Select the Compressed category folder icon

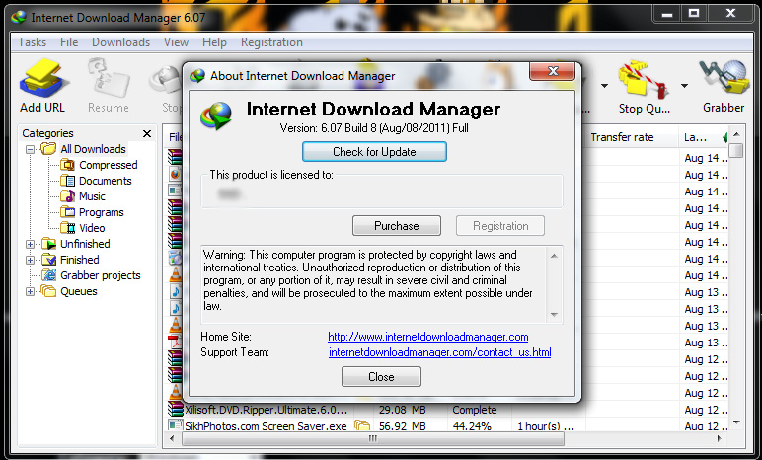click(67, 165)
